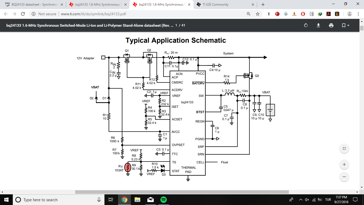Click the Type here to search box
This screenshot has height=205, width=364.
point(59,200)
